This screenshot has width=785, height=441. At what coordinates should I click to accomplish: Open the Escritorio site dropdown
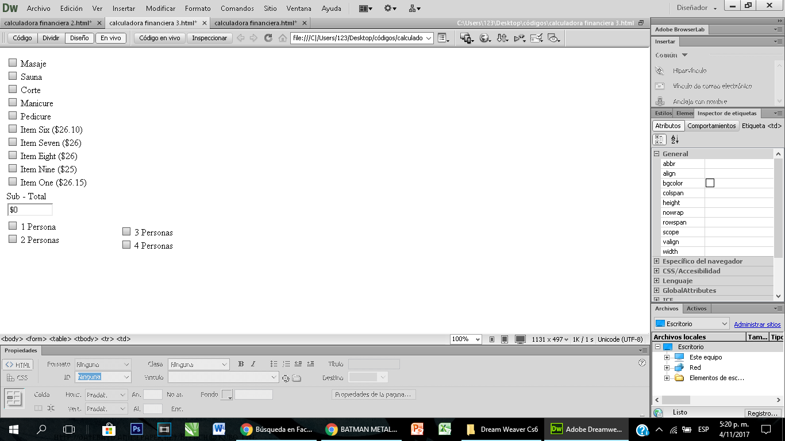[691, 324]
